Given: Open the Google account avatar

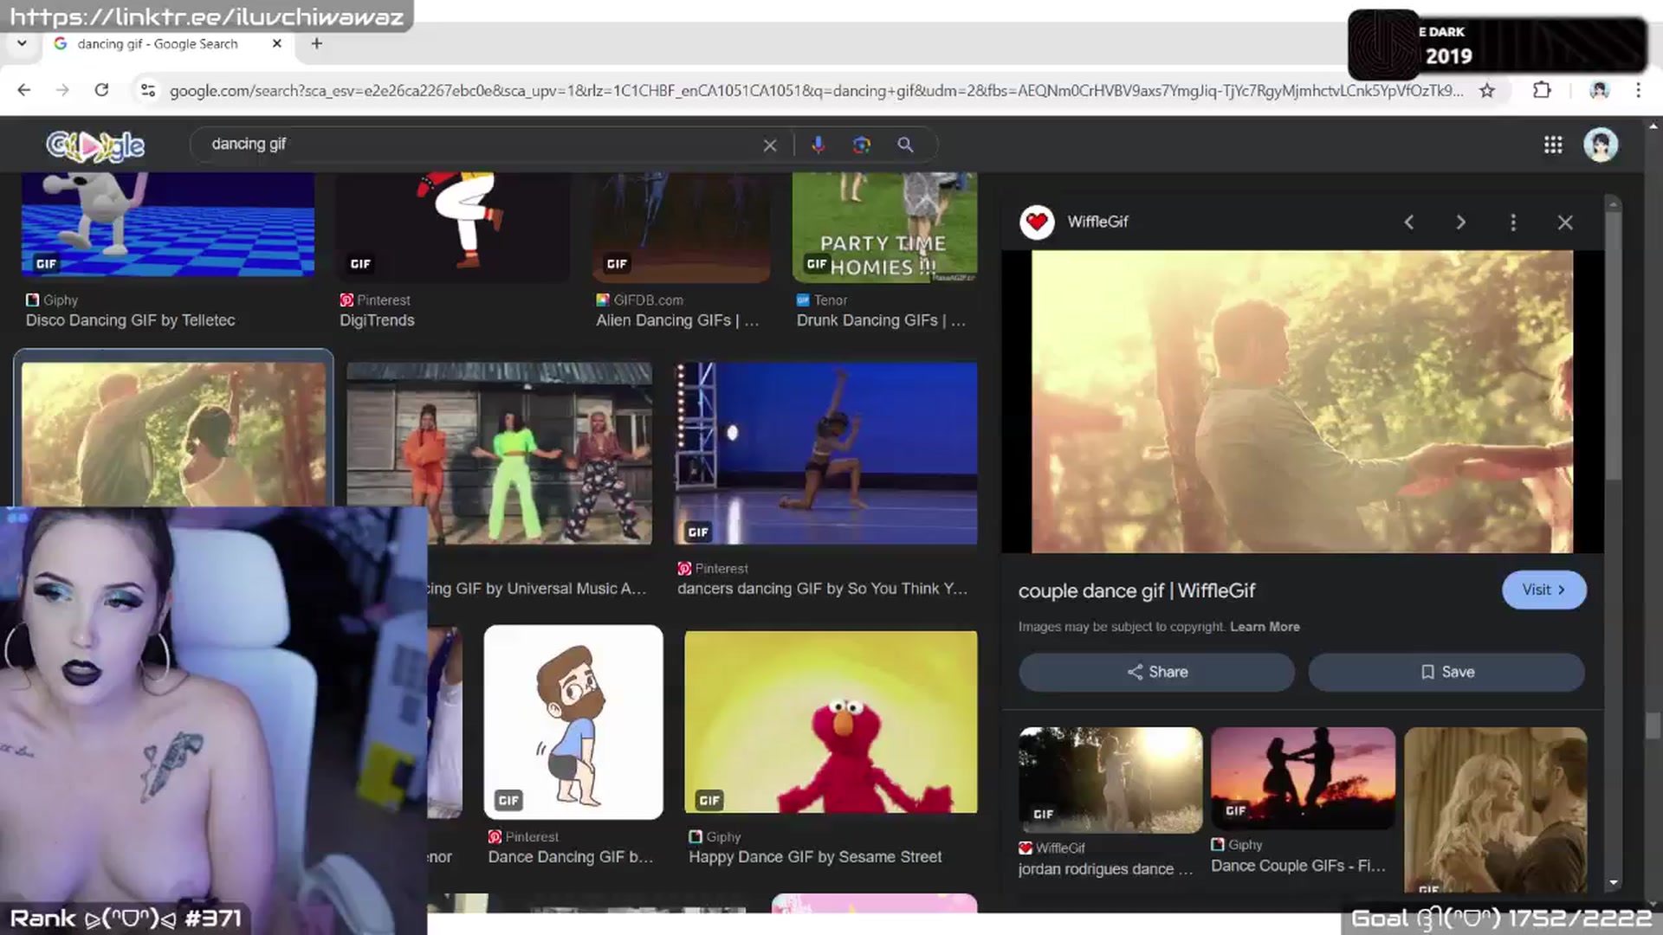Looking at the screenshot, I should click(x=1601, y=145).
